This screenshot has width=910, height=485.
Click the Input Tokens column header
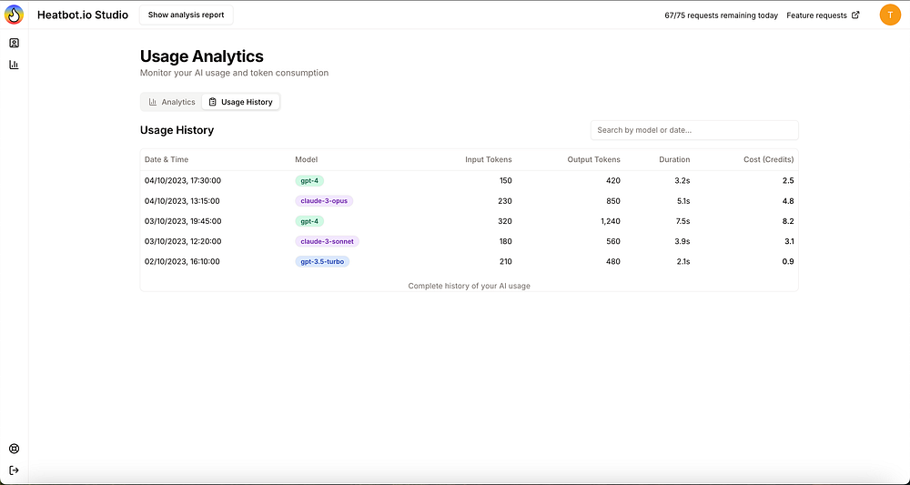(488, 159)
